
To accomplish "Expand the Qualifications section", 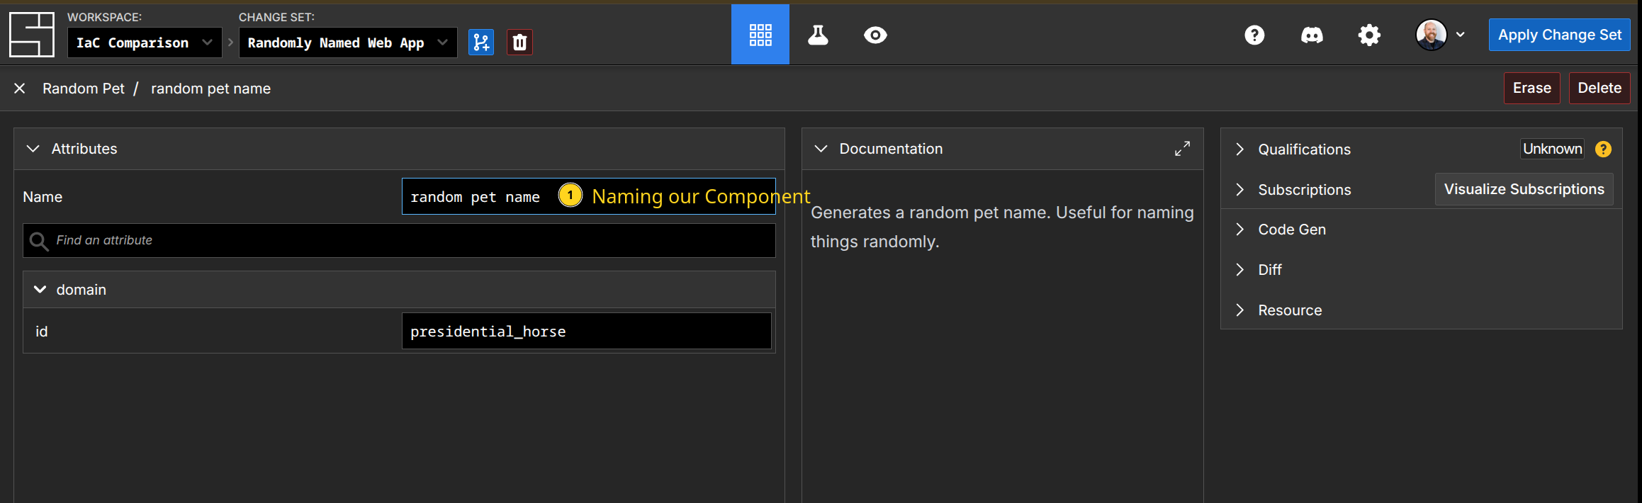I will pyautogui.click(x=1239, y=149).
